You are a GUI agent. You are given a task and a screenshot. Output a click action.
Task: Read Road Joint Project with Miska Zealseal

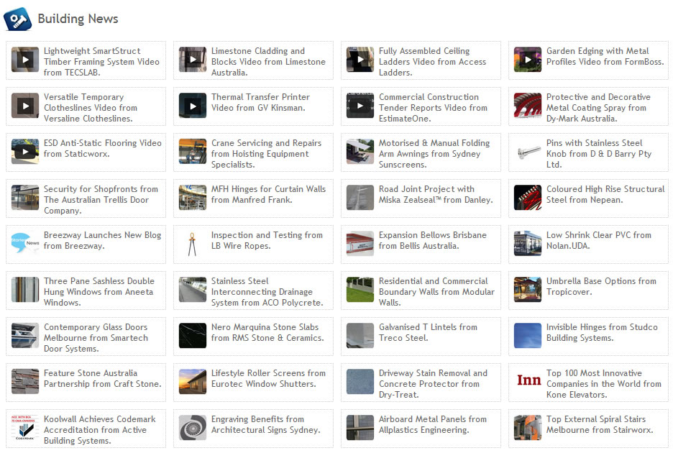point(436,195)
